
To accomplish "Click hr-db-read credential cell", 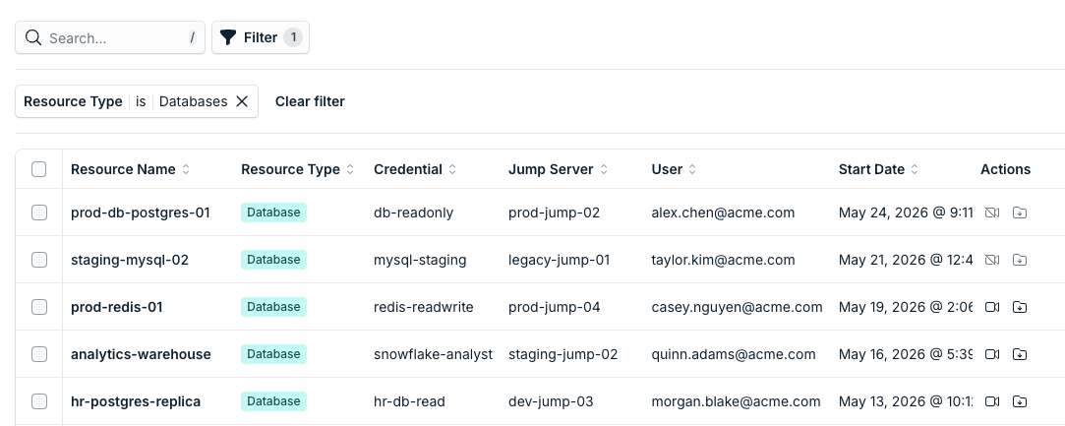I will 409,401.
